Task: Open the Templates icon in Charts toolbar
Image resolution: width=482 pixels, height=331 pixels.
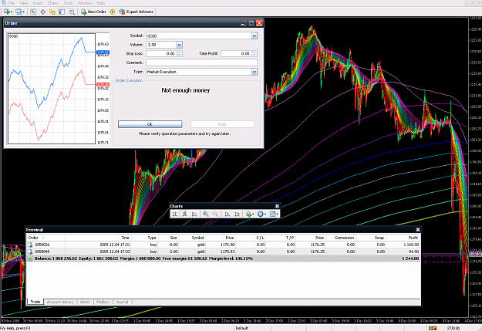Action: [x=274, y=214]
